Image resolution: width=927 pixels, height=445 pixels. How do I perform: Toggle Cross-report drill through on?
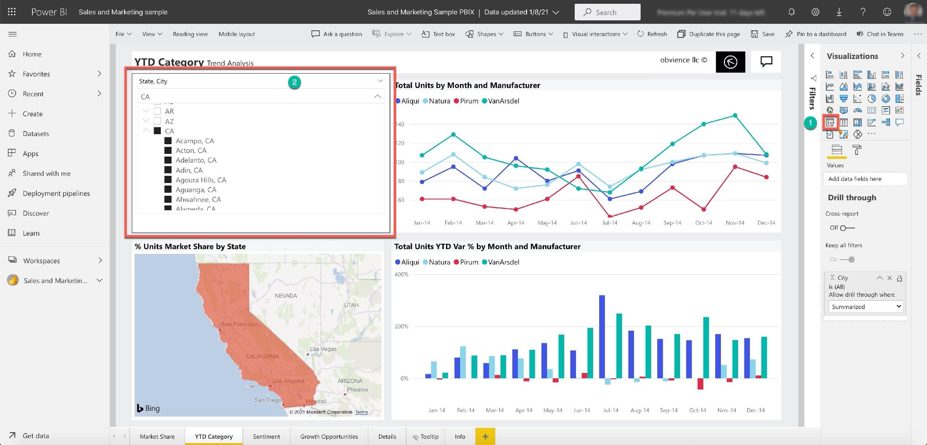point(847,228)
